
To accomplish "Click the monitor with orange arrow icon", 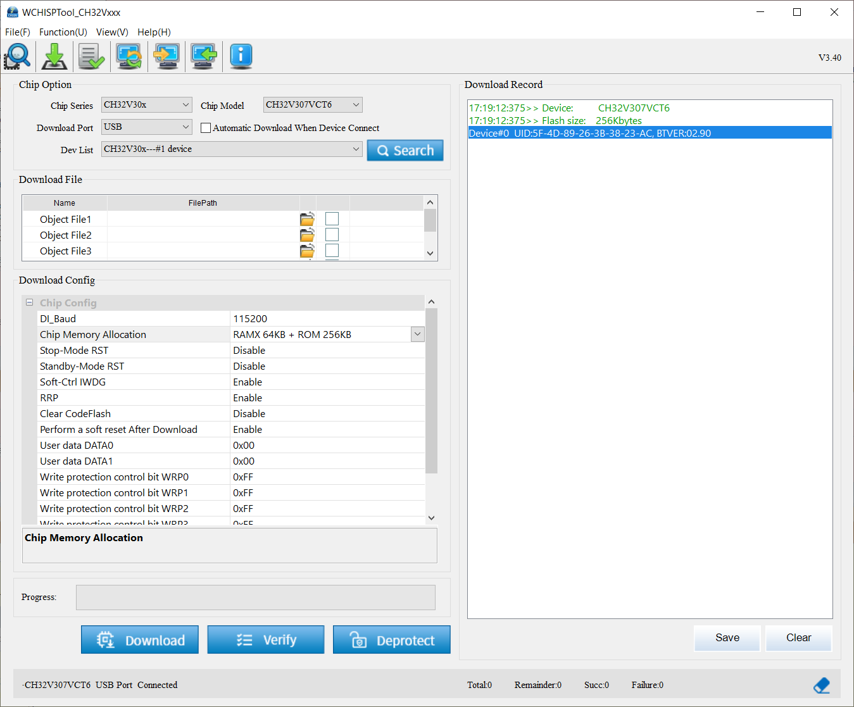I will pyautogui.click(x=166, y=56).
